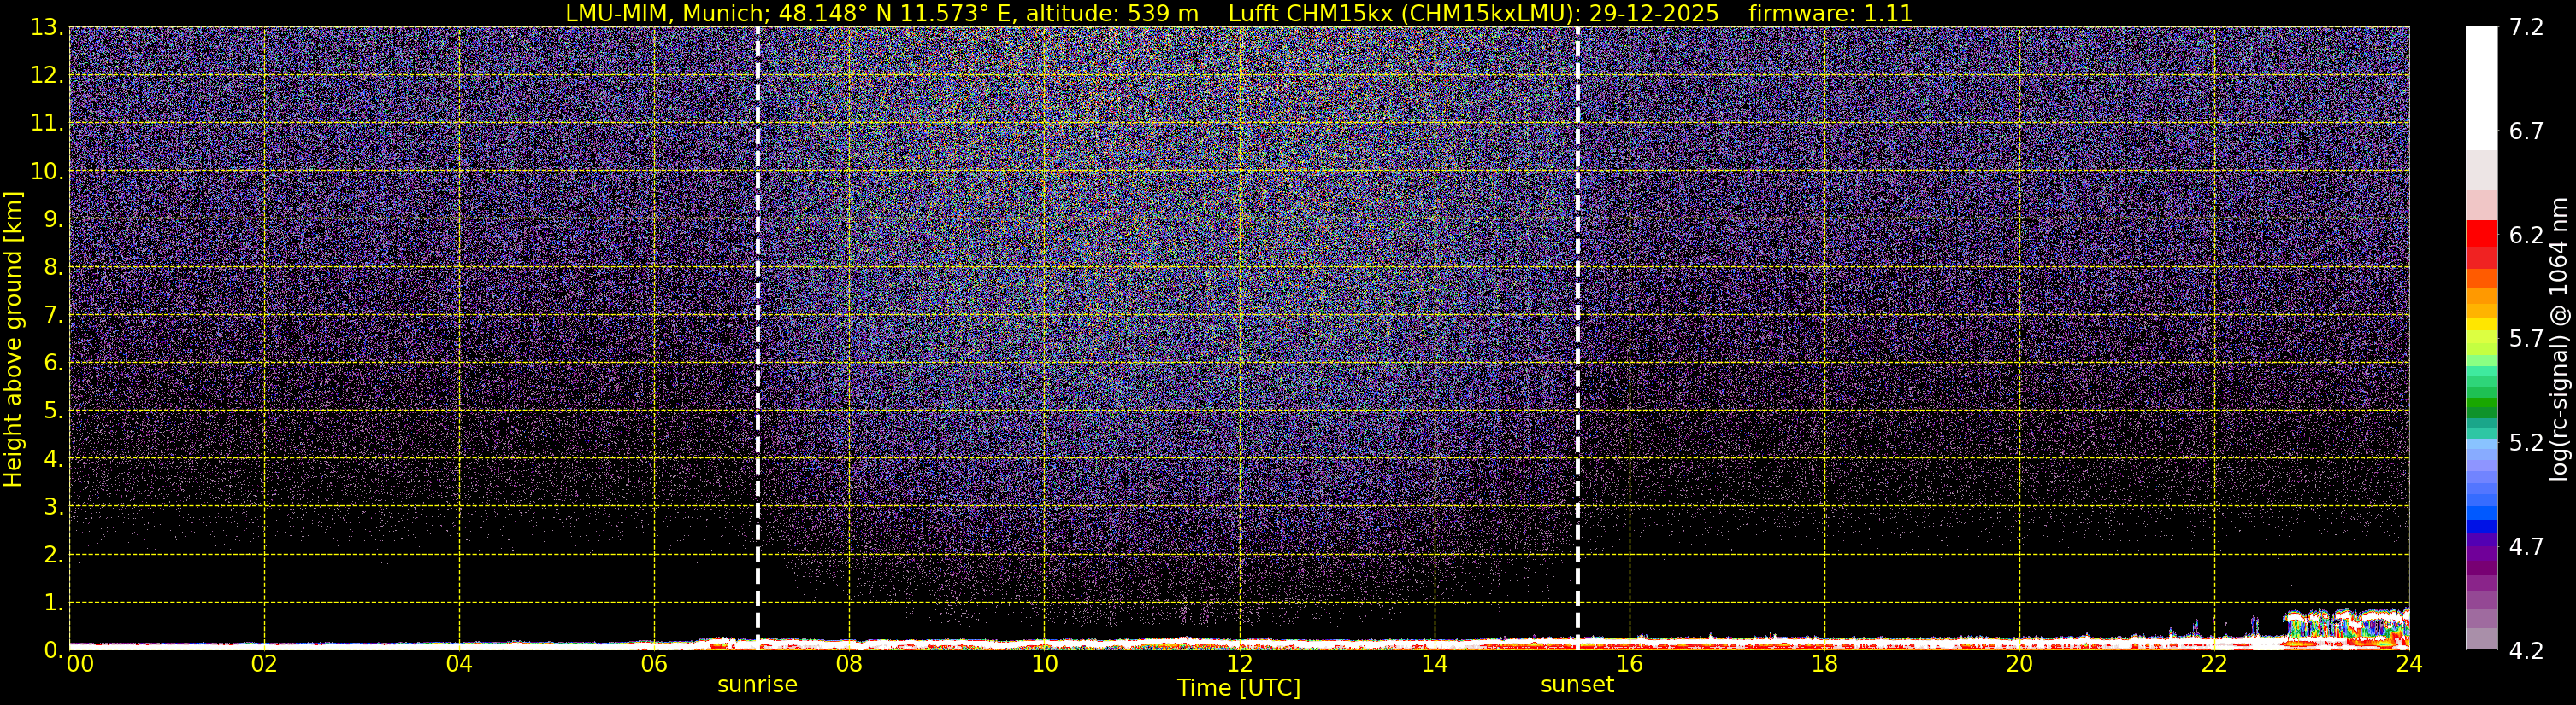Click the 22 tick on time axis
2576x705 pixels.
click(x=2214, y=663)
